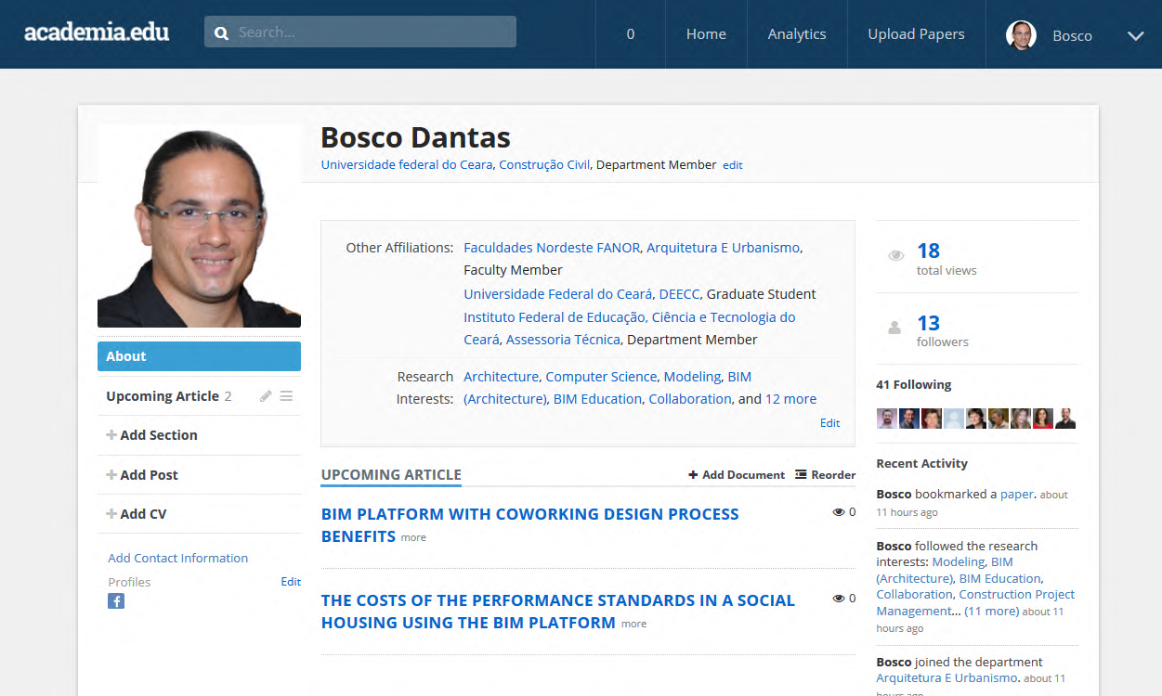The image size is (1162, 696).
Task: Expand 'more' on BIM Platform article
Action: pos(413,537)
